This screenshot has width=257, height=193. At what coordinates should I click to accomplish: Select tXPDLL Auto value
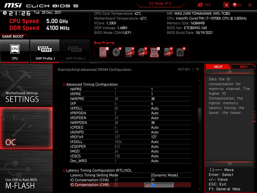tap(155, 108)
